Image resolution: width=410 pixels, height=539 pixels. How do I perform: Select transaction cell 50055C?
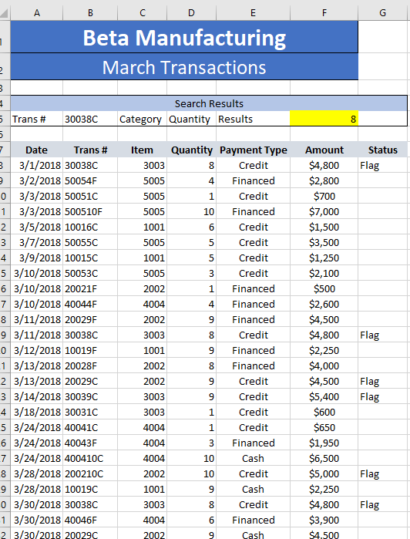pos(90,243)
